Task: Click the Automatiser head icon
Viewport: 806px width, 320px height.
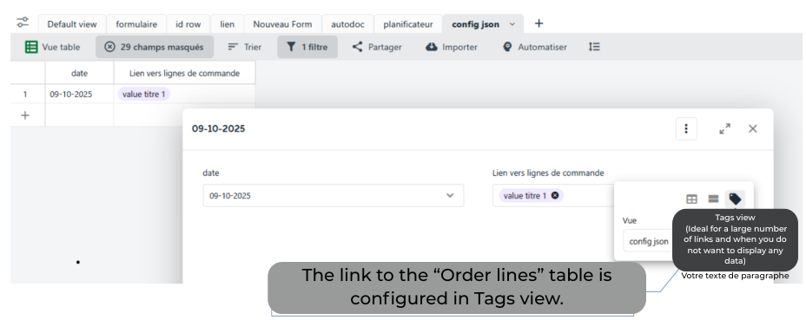Action: (507, 47)
